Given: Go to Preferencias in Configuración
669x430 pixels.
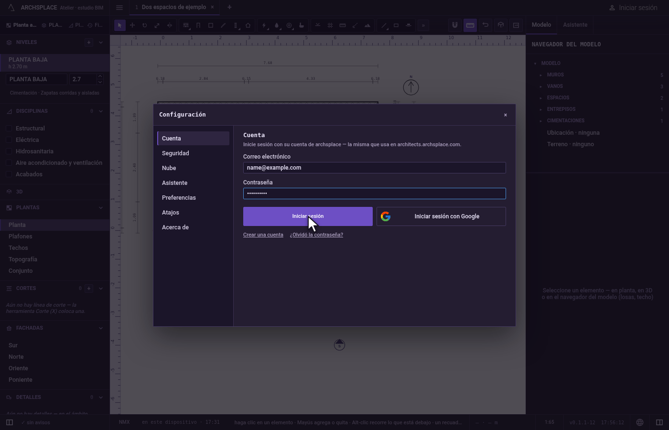Looking at the screenshot, I should 194,198.
